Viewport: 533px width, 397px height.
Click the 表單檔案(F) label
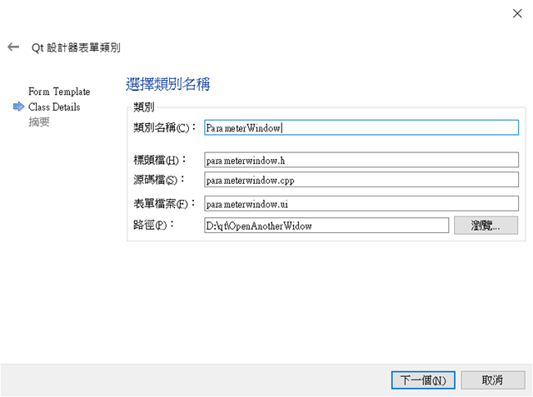pyautogui.click(x=164, y=204)
